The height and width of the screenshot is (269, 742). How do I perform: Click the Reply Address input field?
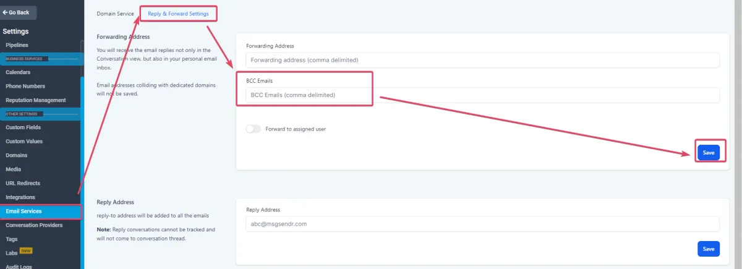477,224
